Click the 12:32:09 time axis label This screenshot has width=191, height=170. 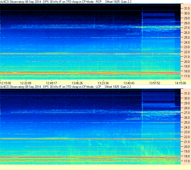[26, 83]
